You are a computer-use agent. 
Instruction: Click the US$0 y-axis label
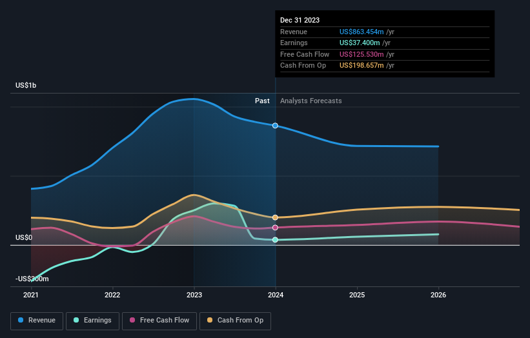click(24, 238)
